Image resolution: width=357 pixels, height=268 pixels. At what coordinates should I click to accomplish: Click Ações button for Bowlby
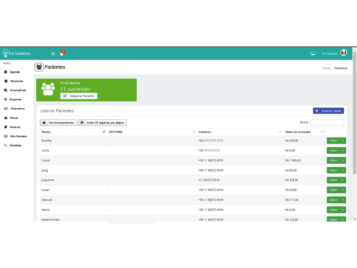point(333,140)
